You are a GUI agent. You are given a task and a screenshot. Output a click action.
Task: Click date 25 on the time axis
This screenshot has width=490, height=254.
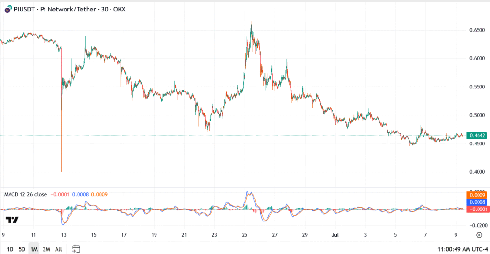coord(245,235)
